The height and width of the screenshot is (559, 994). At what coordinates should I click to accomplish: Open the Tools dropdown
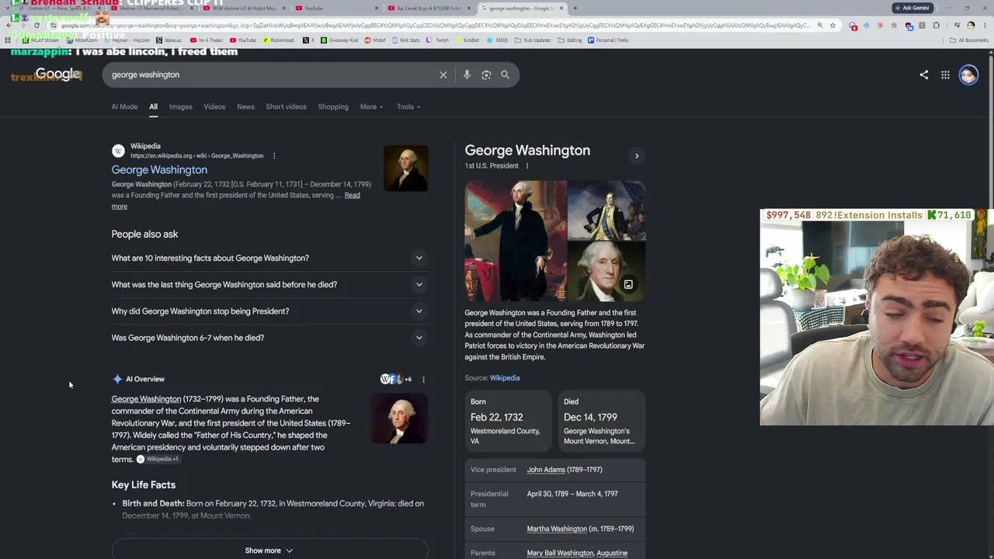(408, 106)
